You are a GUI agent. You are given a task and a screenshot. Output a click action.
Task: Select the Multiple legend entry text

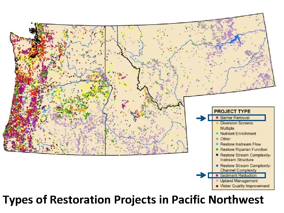coord(227,128)
